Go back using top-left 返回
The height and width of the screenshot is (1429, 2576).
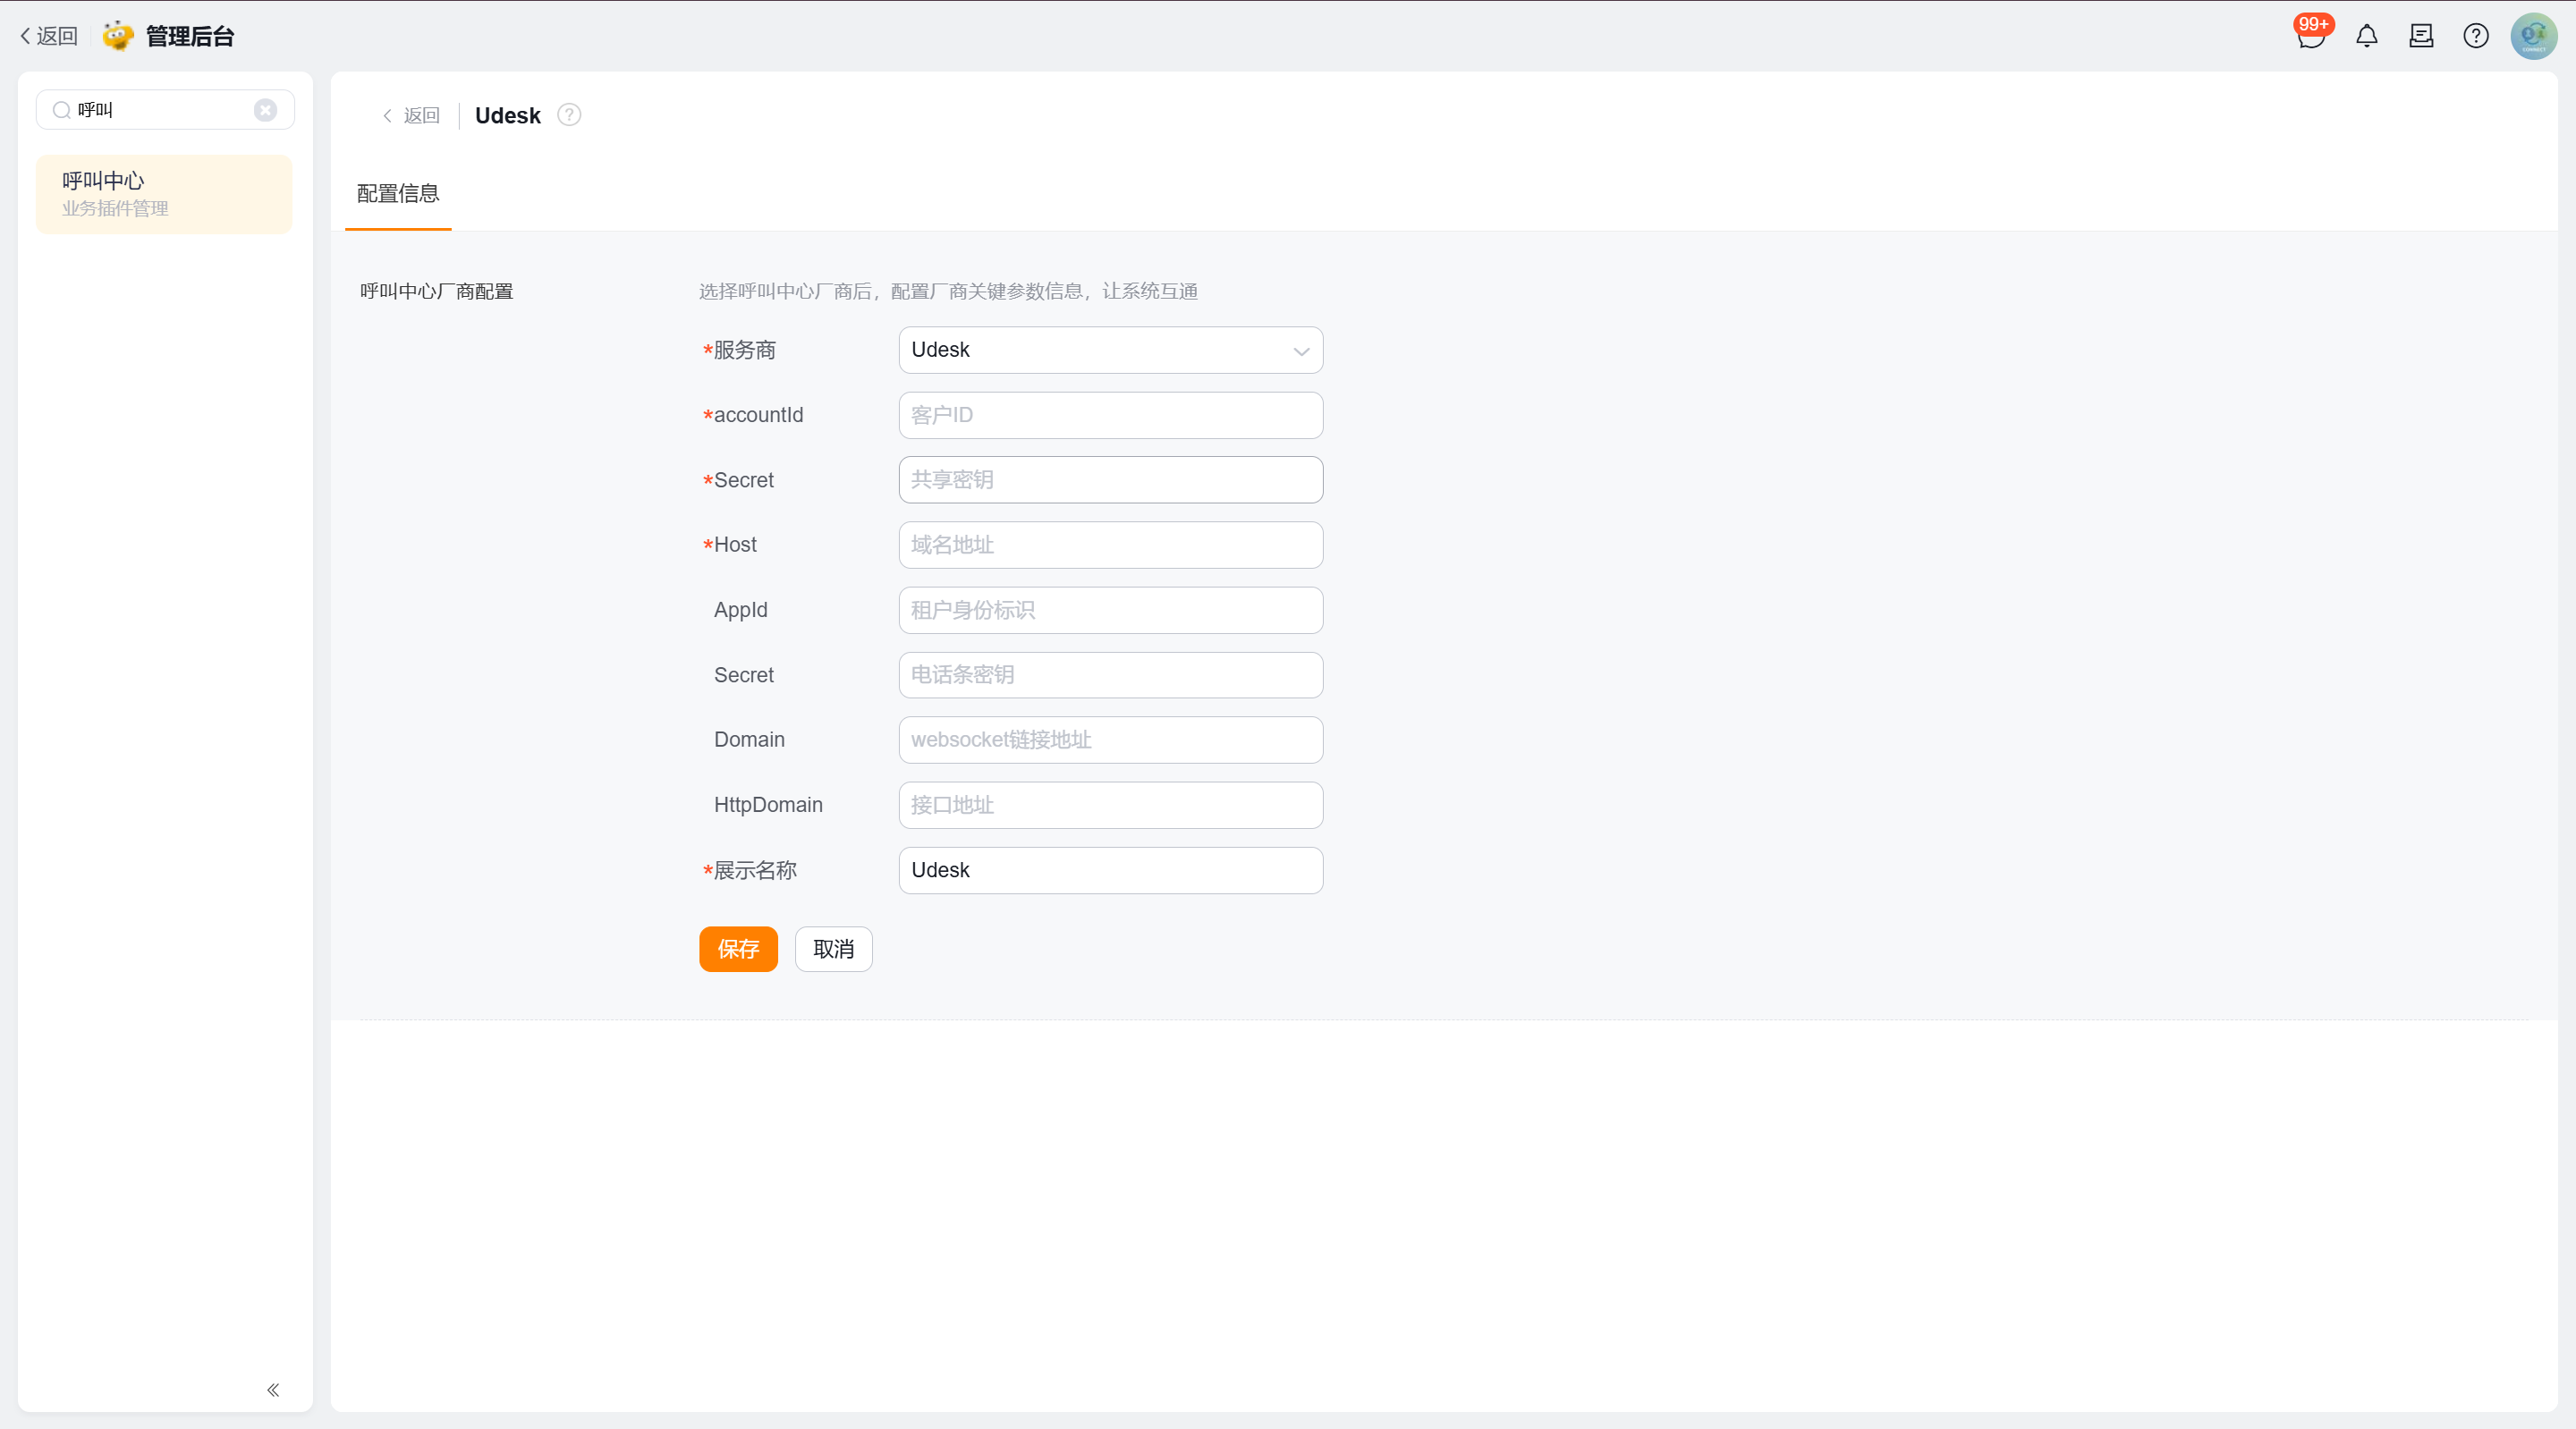49,36
